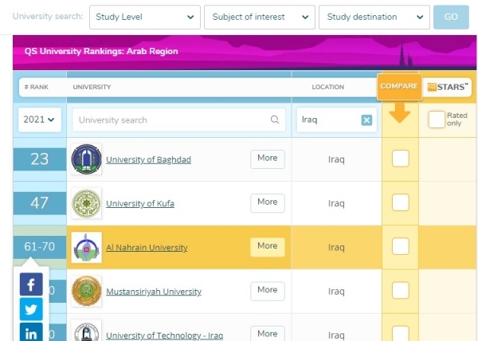Check compare box for Al Nahrain University
478x341 pixels.
400,246
